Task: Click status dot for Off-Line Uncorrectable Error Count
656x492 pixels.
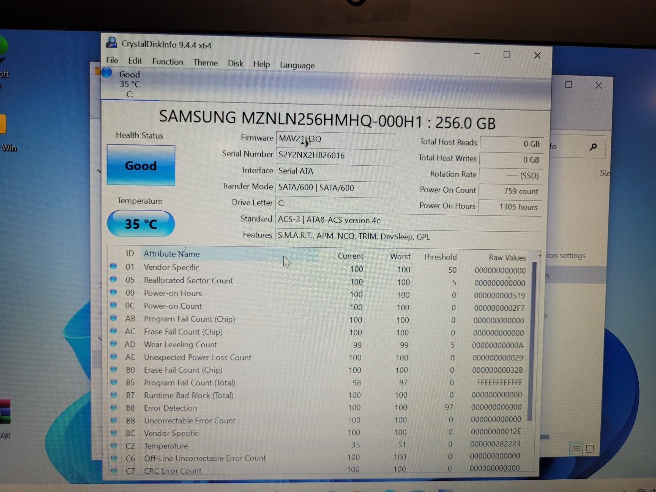Action: point(114,458)
